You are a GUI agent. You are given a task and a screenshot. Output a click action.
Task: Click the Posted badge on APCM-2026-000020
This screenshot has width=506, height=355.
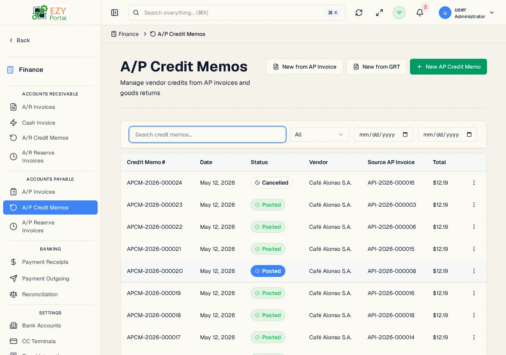coord(268,271)
